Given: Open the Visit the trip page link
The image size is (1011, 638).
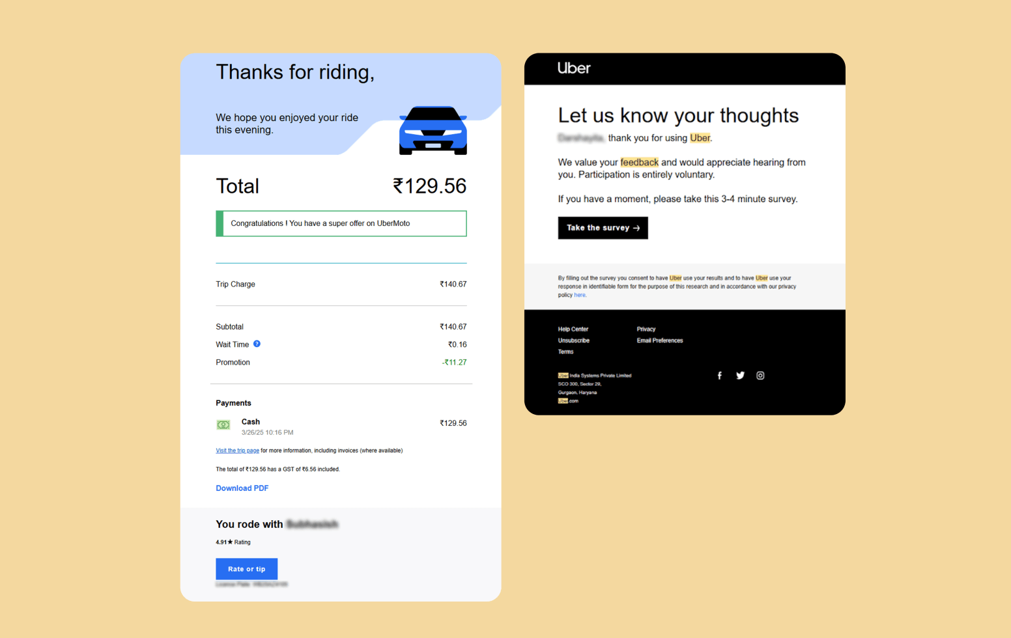Looking at the screenshot, I should (237, 451).
